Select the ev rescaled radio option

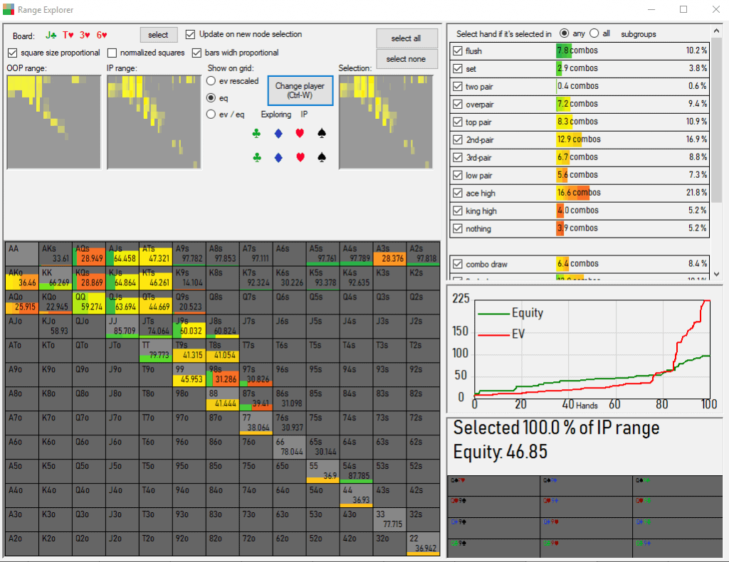pos(211,81)
